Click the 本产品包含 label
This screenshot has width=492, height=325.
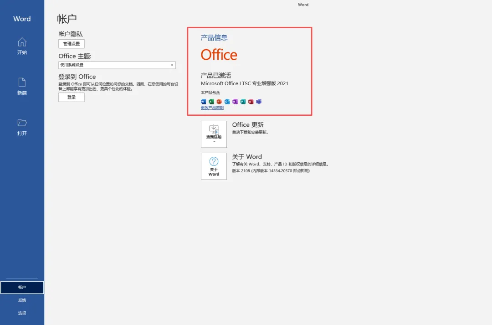tap(210, 93)
